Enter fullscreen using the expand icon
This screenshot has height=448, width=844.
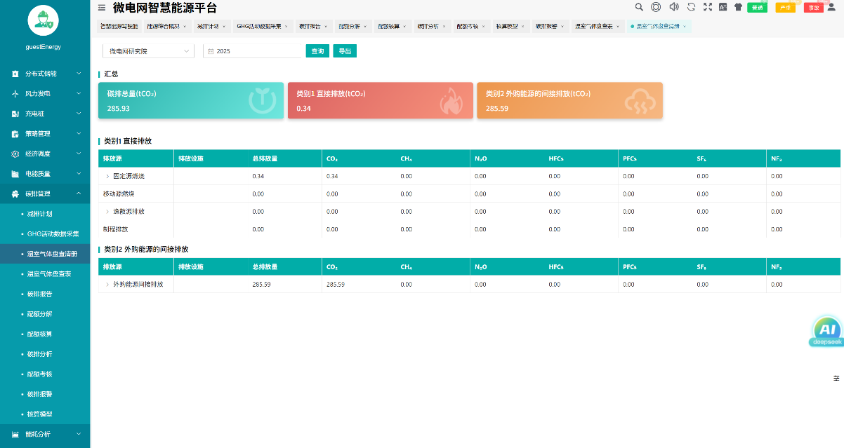point(707,7)
